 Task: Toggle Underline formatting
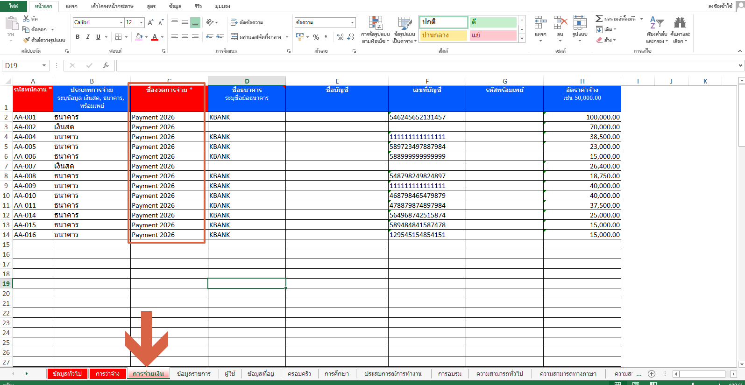pyautogui.click(x=98, y=37)
